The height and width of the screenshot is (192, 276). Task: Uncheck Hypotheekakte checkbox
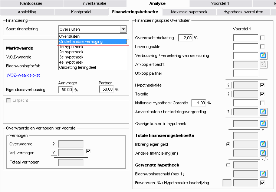tap(262, 85)
